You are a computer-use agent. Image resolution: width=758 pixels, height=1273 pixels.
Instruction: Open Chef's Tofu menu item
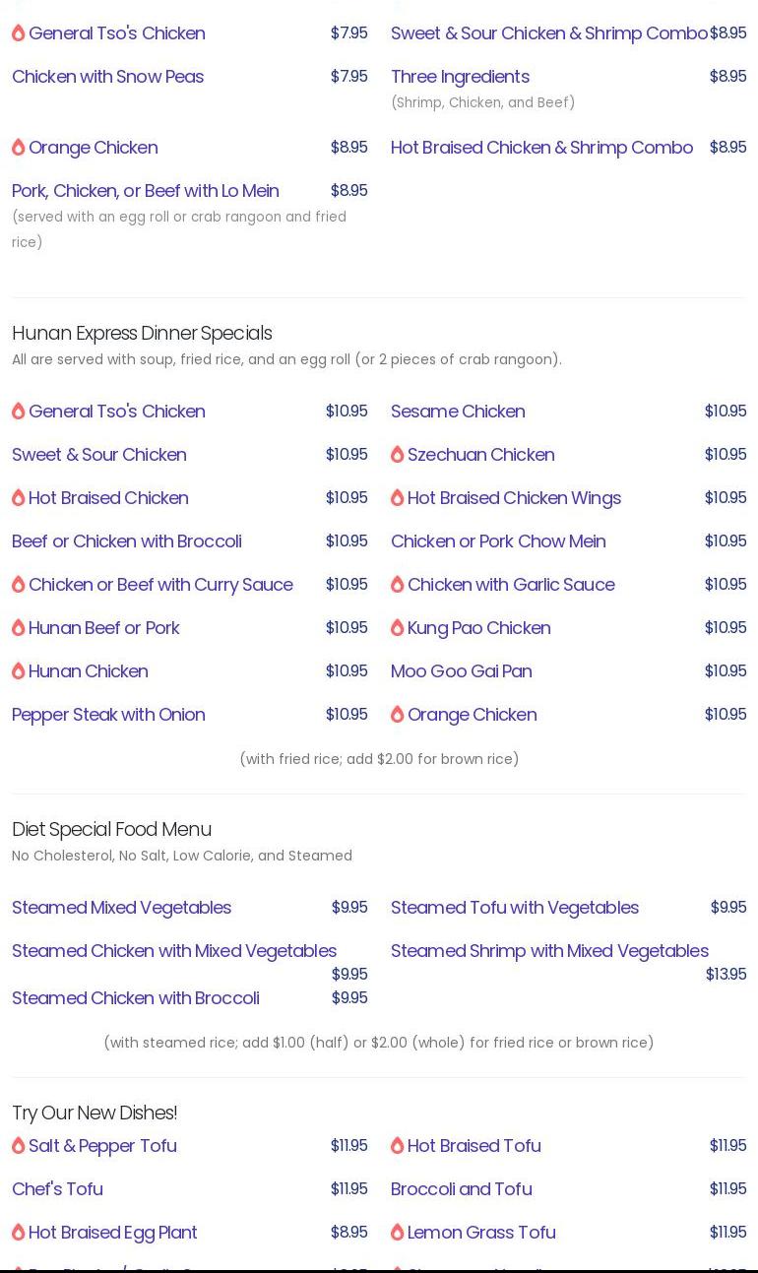57,1189
